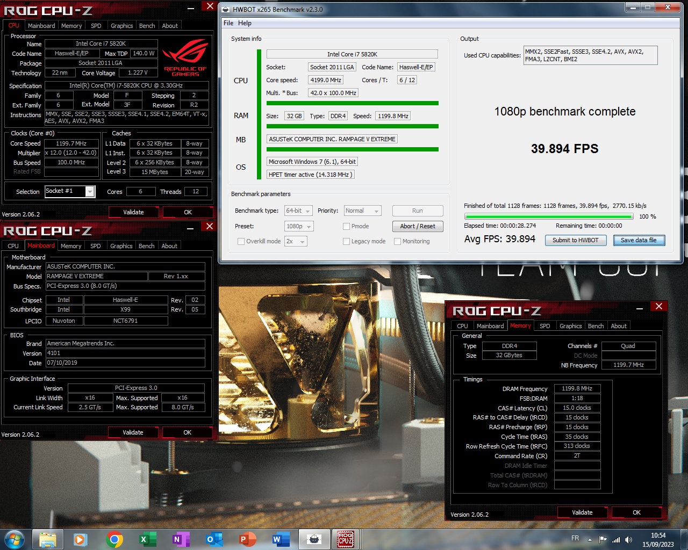Open Graphics tab in Mainboard CPU-Z window
The height and width of the screenshot is (550, 688).
(x=121, y=246)
